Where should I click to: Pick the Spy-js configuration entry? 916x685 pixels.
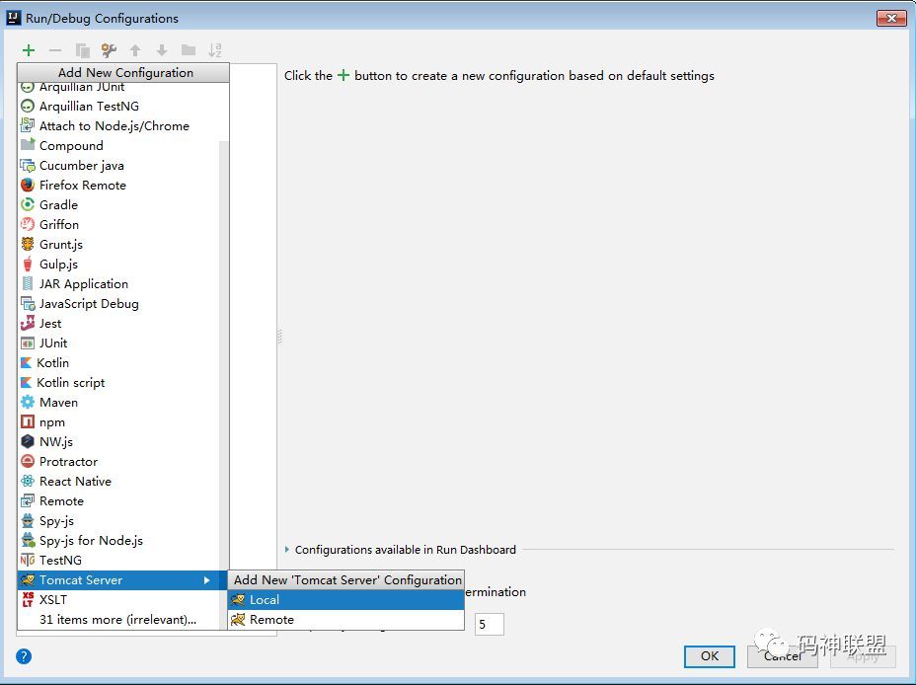[118, 521]
